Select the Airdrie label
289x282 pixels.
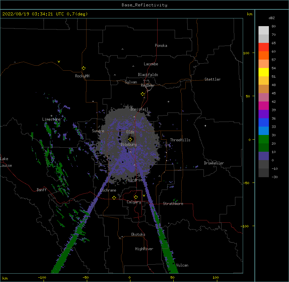135,180
